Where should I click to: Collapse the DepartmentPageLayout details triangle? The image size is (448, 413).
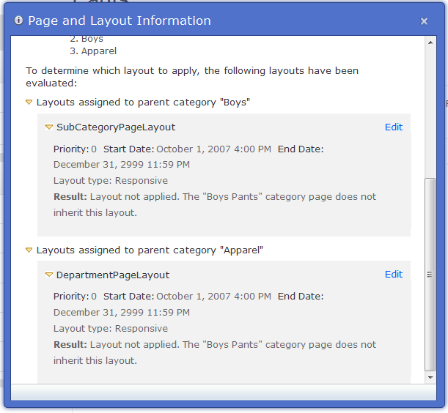click(x=49, y=275)
